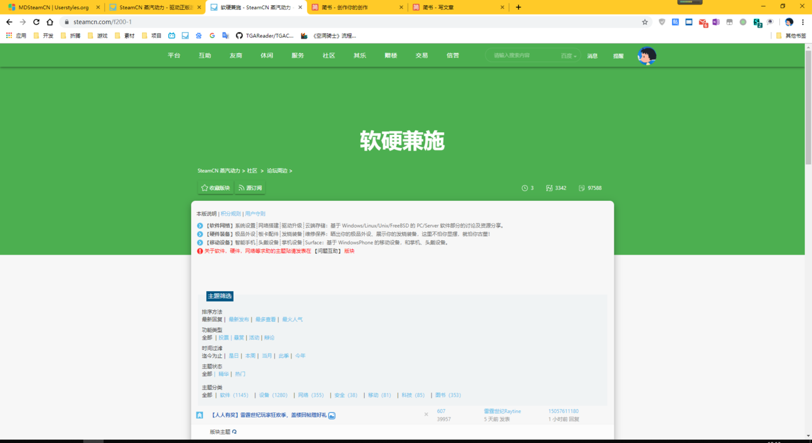Click the image attachment icon on the 雷霆世纪 thread
This screenshot has width=812, height=443.
(333, 415)
